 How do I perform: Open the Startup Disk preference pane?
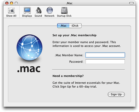(64, 12)
